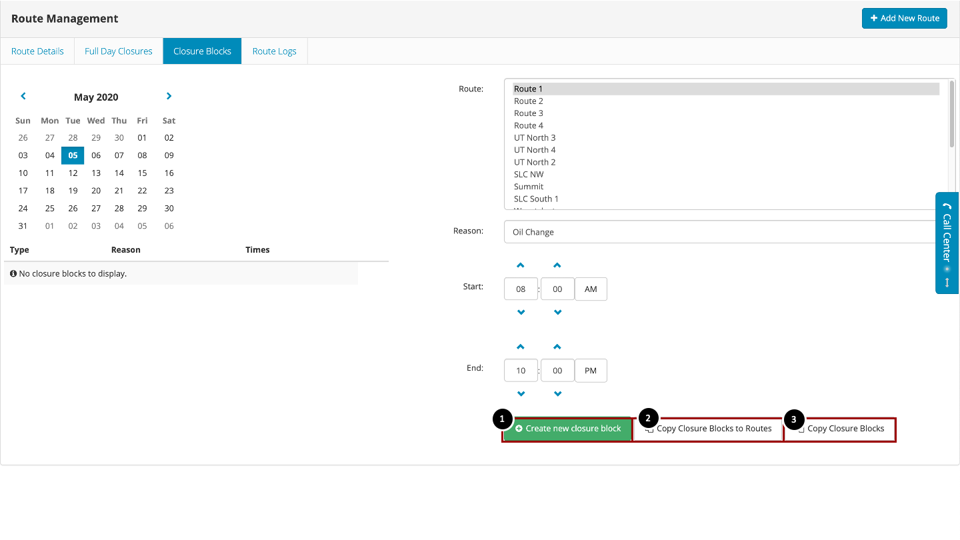Decrease the End hour value
The image size is (960, 540).
tap(521, 393)
